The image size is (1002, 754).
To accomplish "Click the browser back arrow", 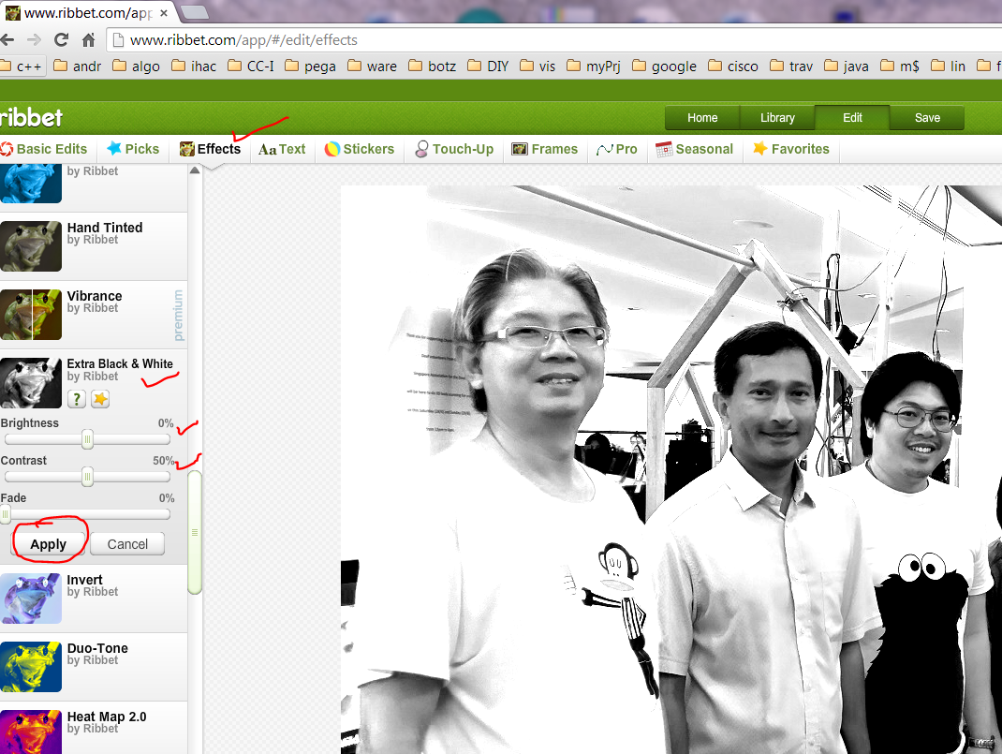I will (7, 40).
